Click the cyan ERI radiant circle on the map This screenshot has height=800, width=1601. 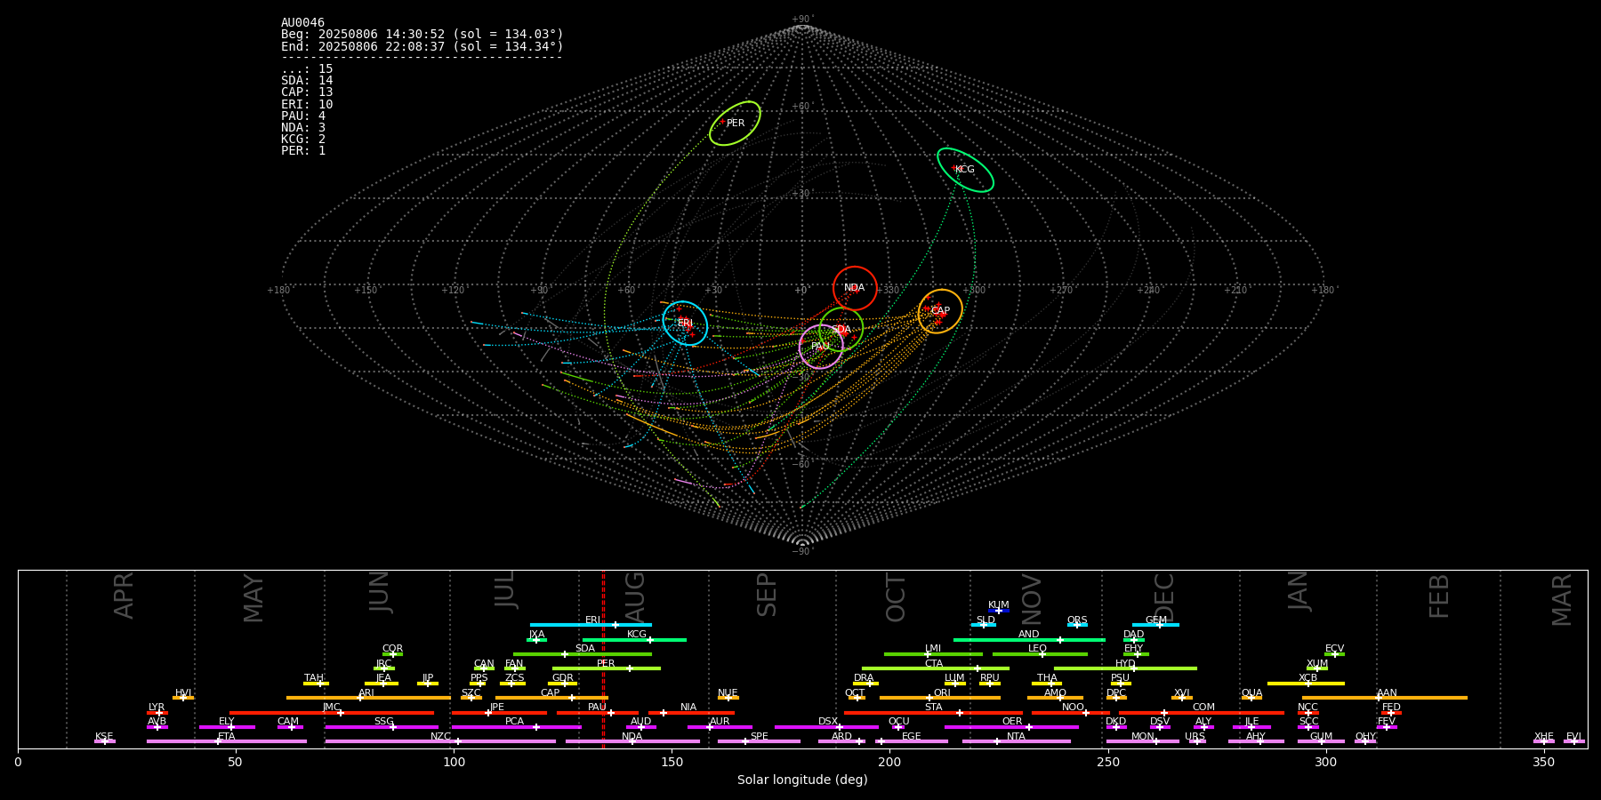pyautogui.click(x=685, y=323)
